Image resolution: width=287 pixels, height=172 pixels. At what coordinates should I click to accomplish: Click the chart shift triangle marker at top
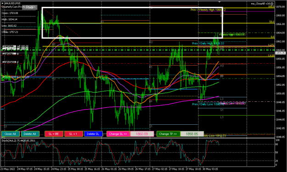(219, 2)
